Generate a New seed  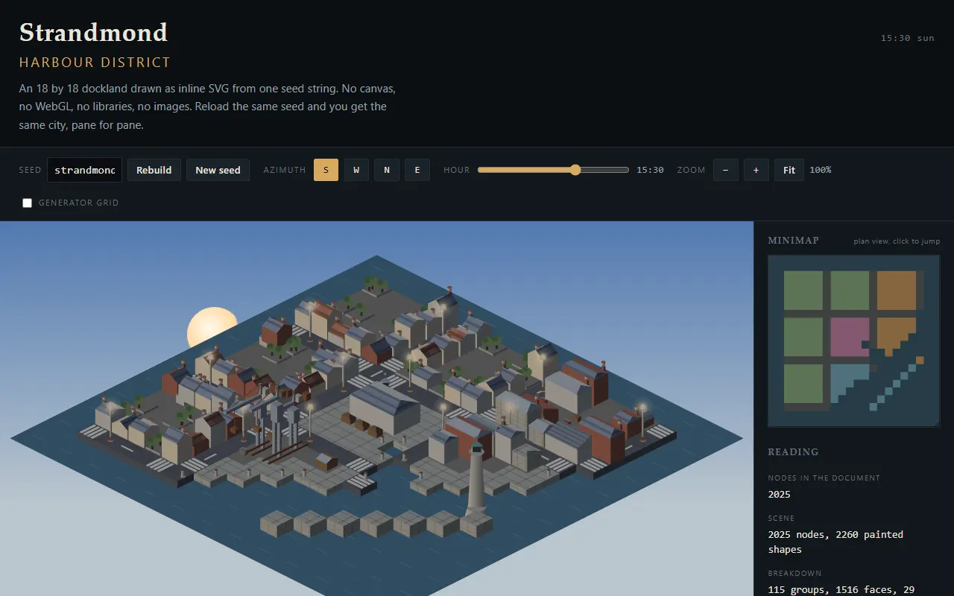218,170
